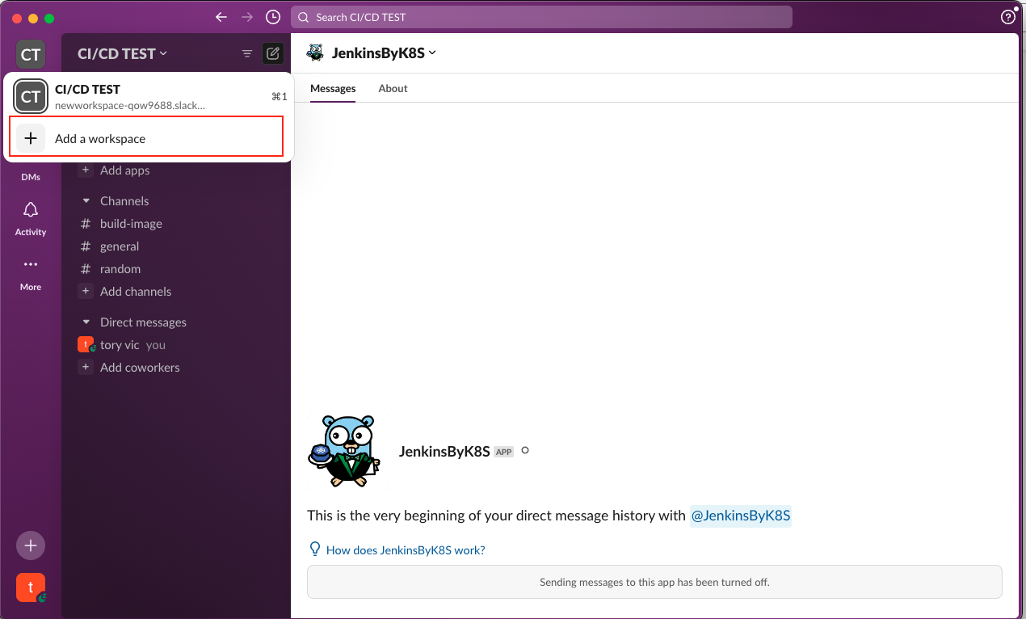The height and width of the screenshot is (619, 1026).
Task: Open help question mark icon
Action: click(x=1008, y=17)
